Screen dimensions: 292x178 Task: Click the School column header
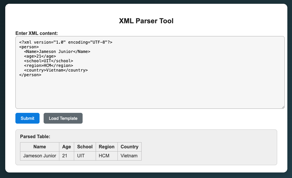pyautogui.click(x=85, y=147)
